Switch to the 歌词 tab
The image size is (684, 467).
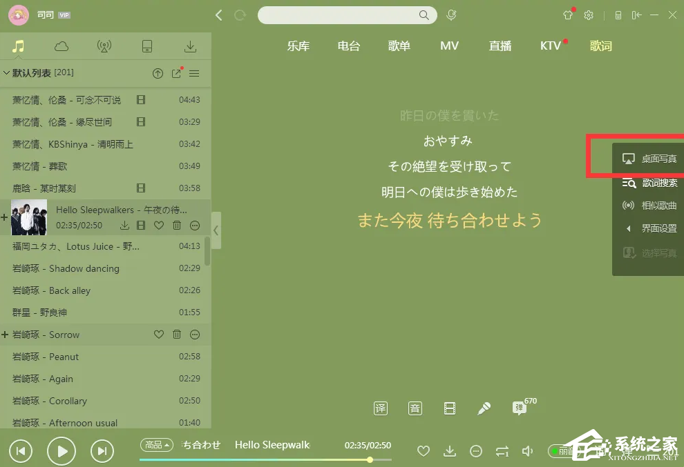(x=600, y=46)
